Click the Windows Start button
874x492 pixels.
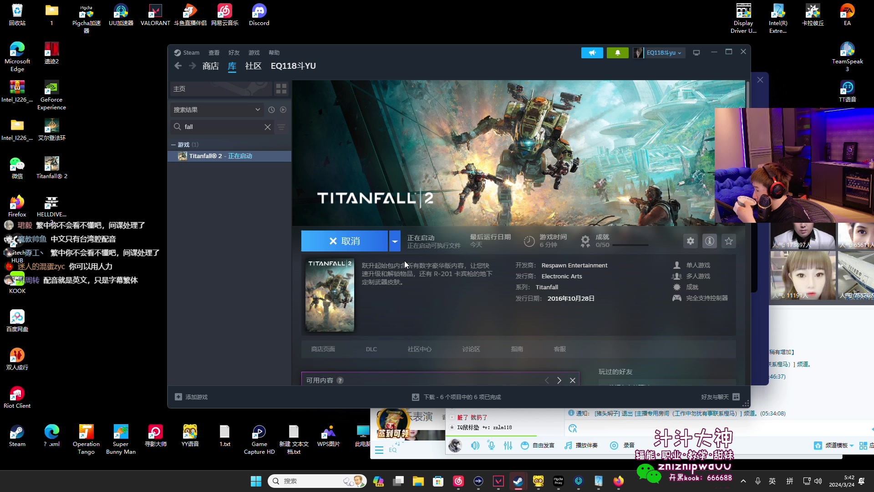pos(256,481)
